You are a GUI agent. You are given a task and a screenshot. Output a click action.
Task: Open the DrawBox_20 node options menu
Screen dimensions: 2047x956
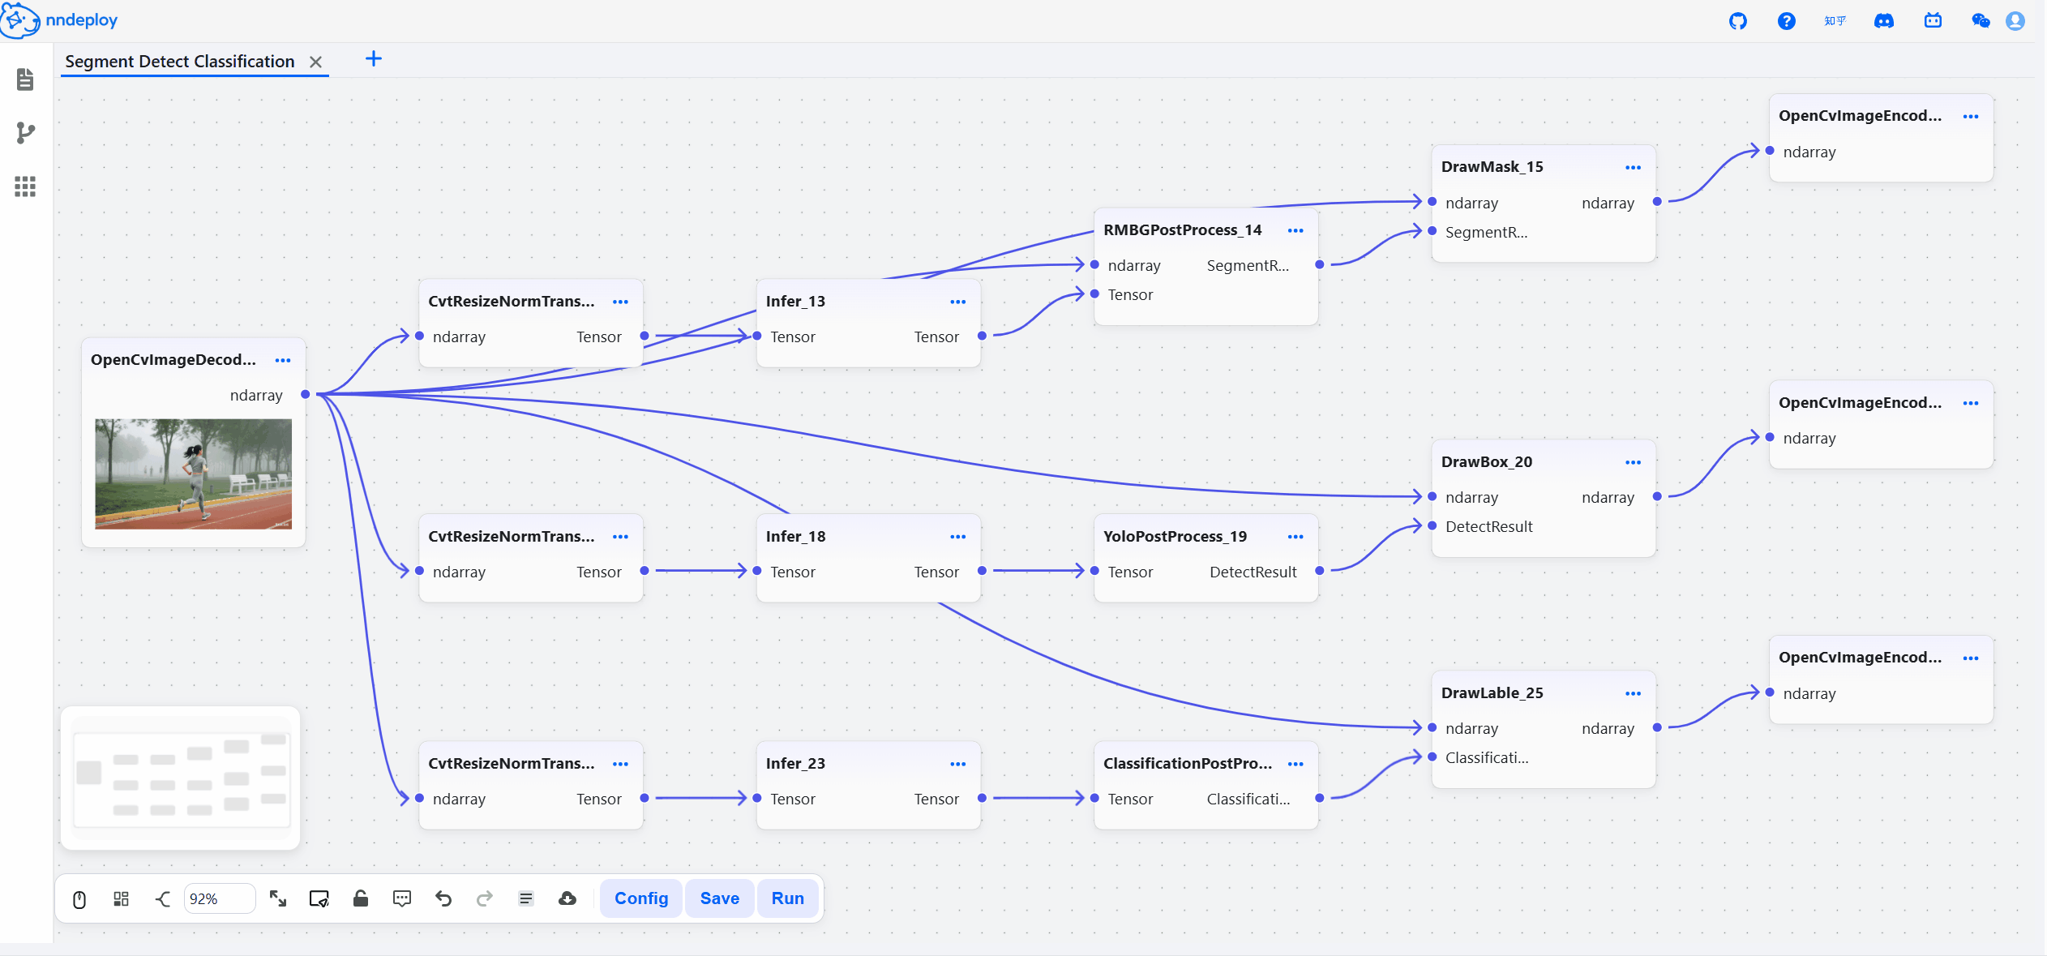tap(1633, 462)
